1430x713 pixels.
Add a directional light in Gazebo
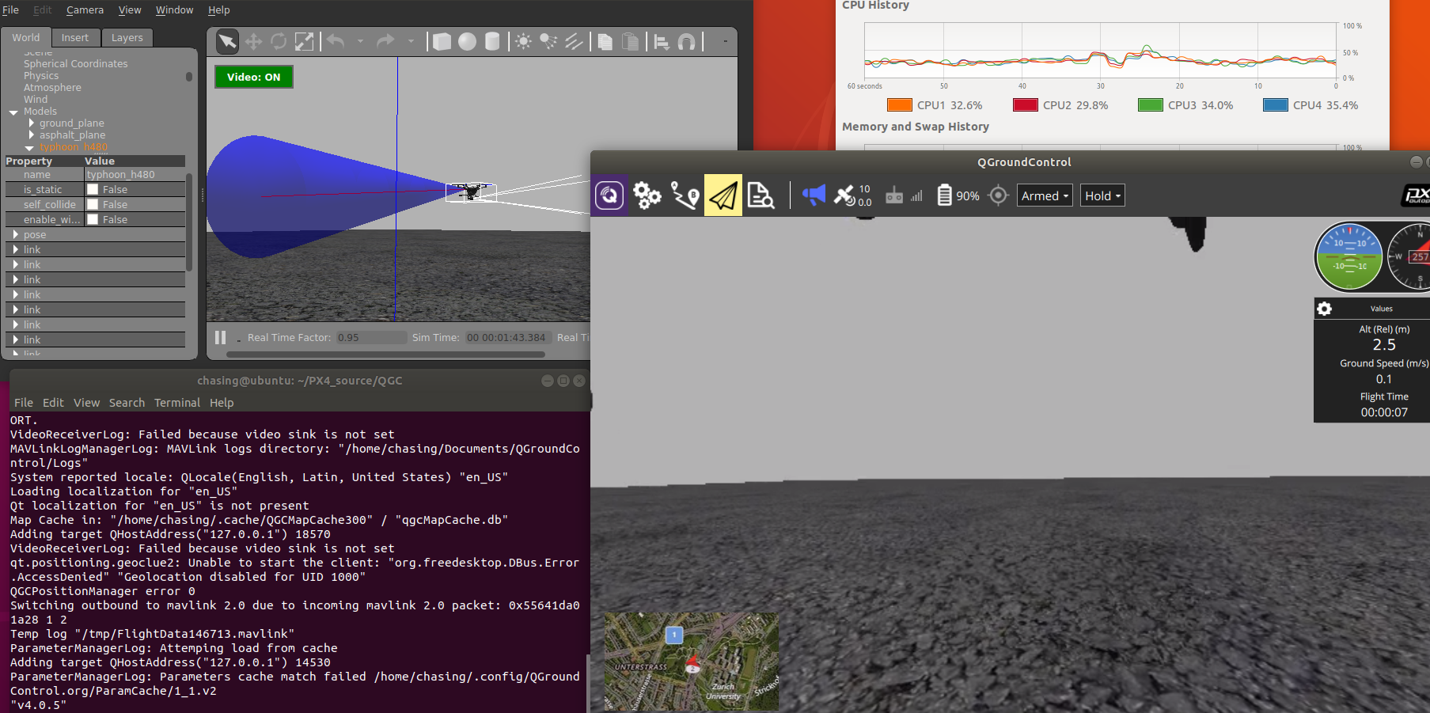pyautogui.click(x=574, y=42)
